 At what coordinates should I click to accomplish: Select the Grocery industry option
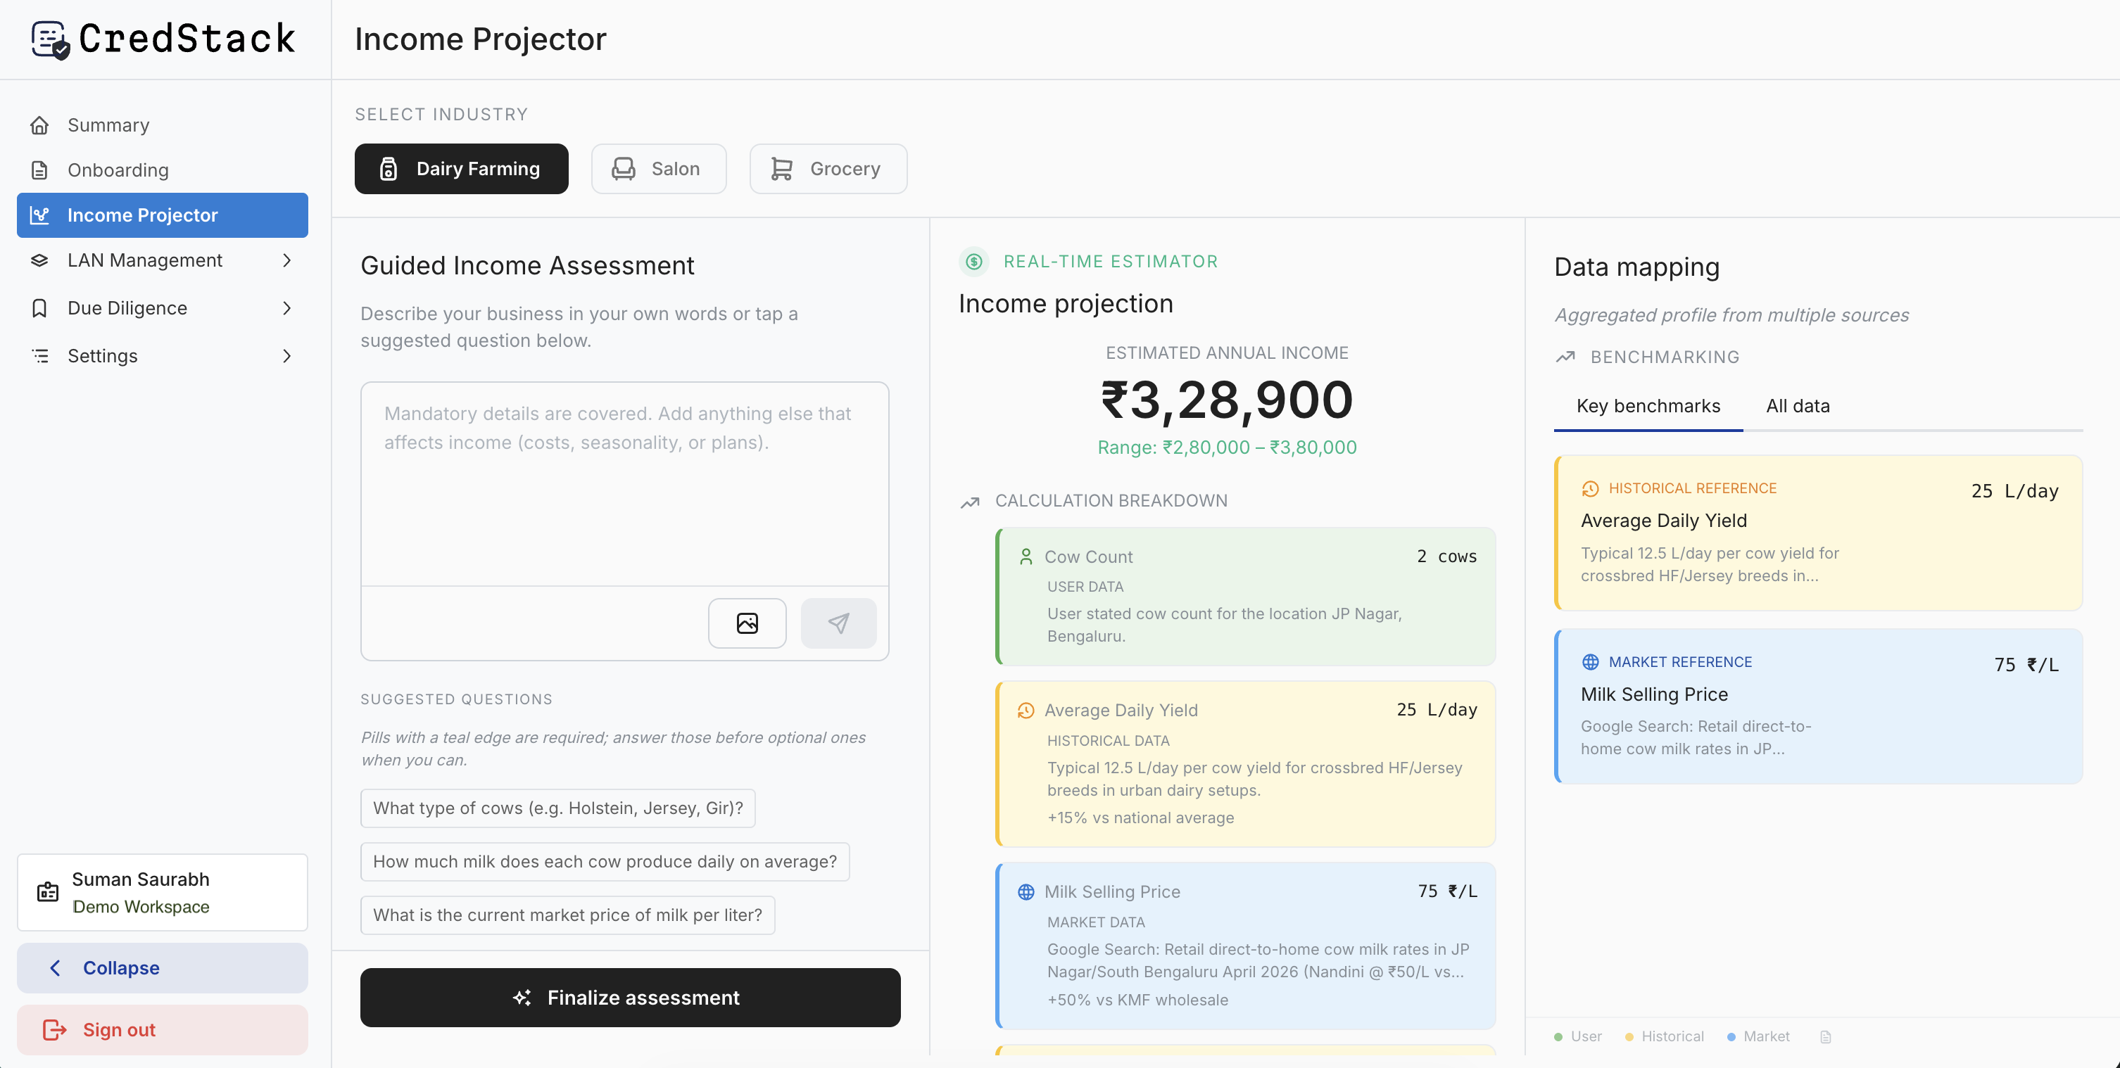pos(827,169)
